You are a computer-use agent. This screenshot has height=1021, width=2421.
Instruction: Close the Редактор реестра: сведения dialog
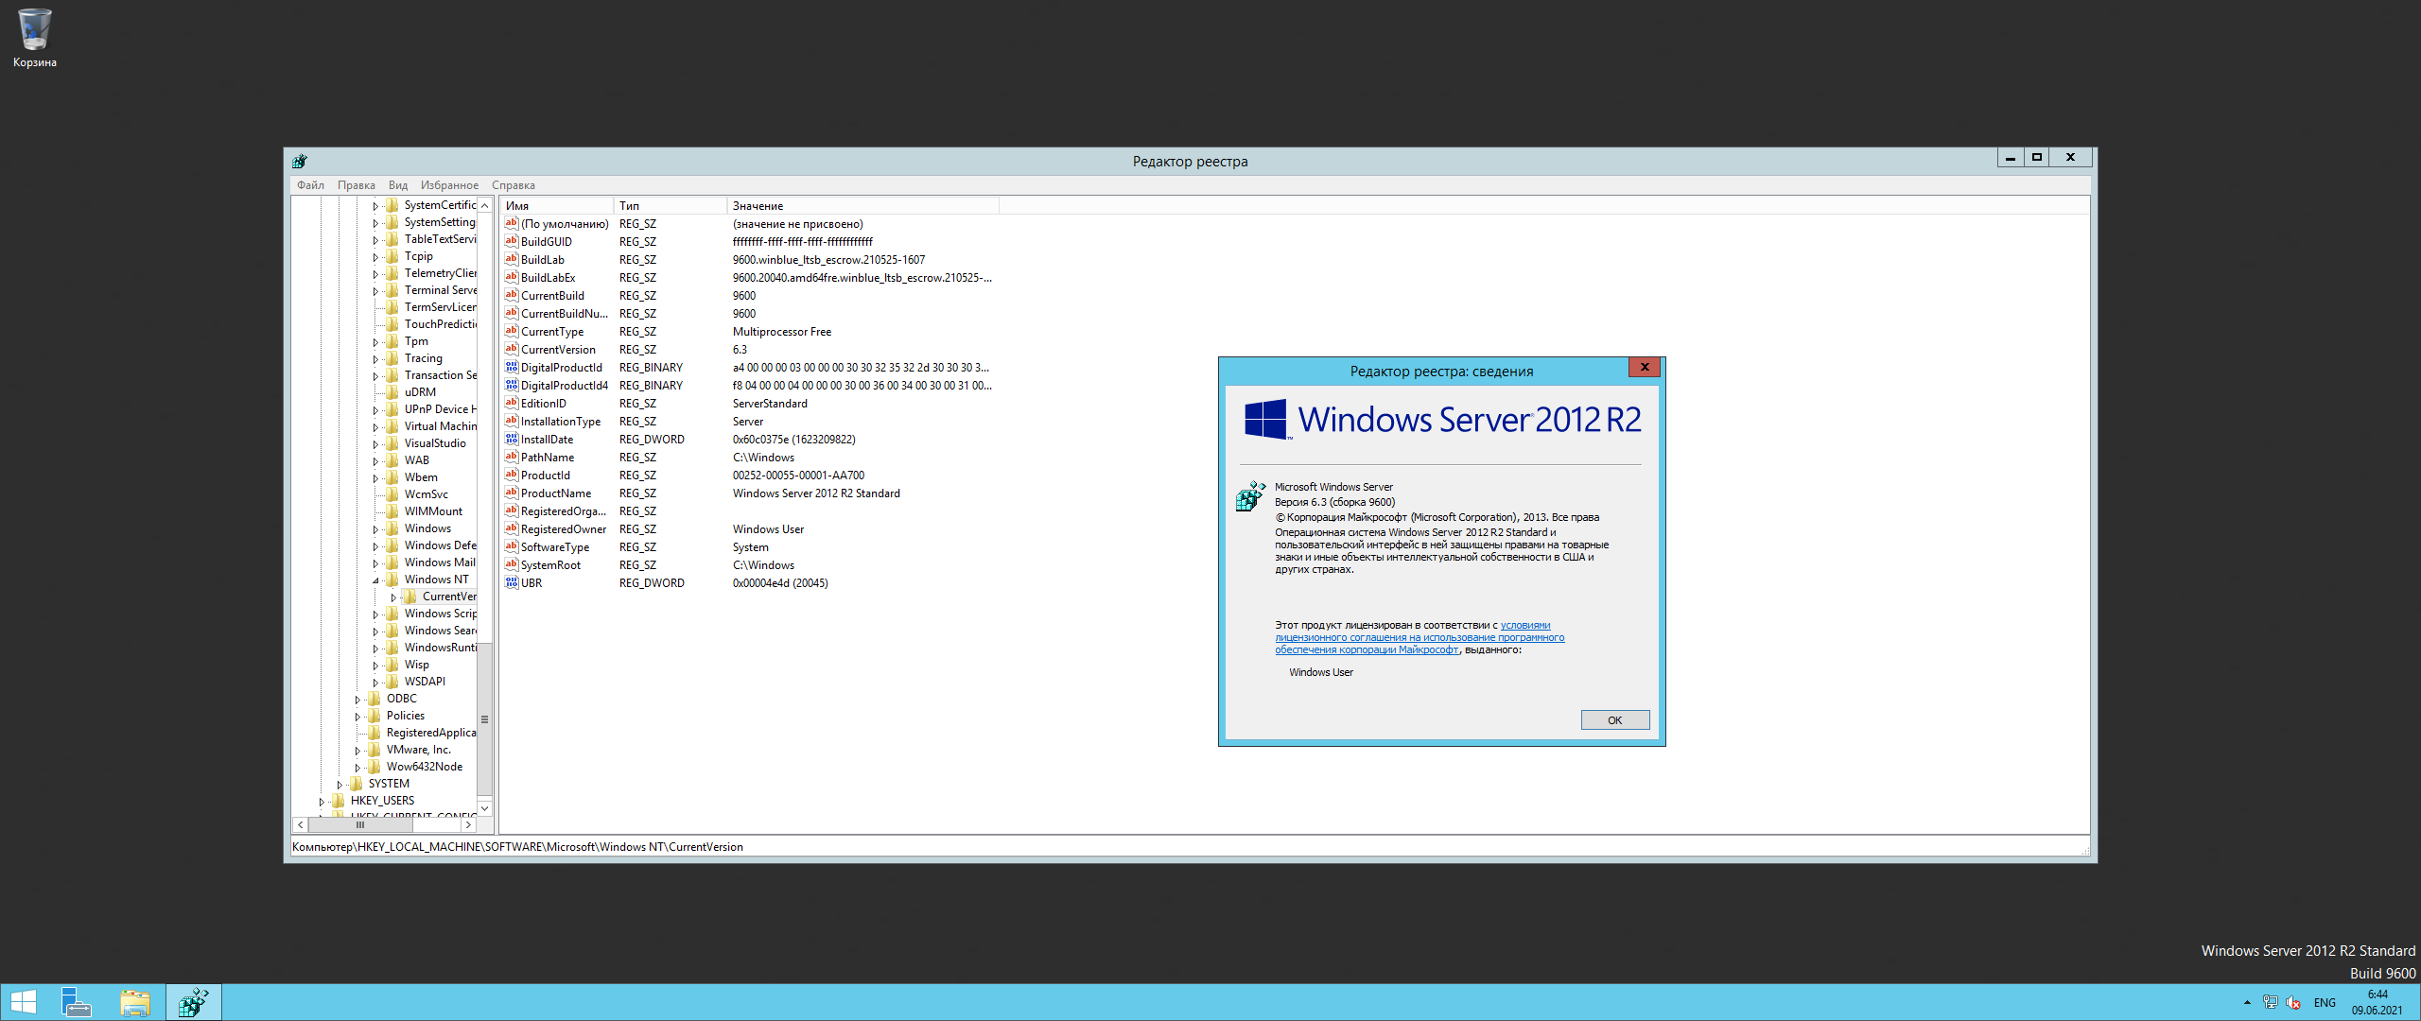pyautogui.click(x=1645, y=367)
